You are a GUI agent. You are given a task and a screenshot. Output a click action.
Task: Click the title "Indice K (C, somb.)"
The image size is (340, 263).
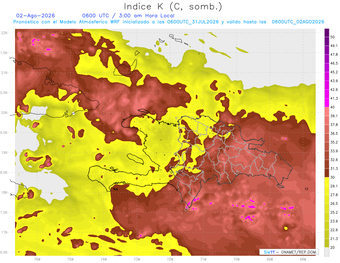pos(173,7)
